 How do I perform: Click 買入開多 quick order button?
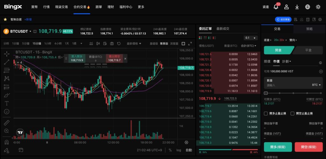point(77,58)
